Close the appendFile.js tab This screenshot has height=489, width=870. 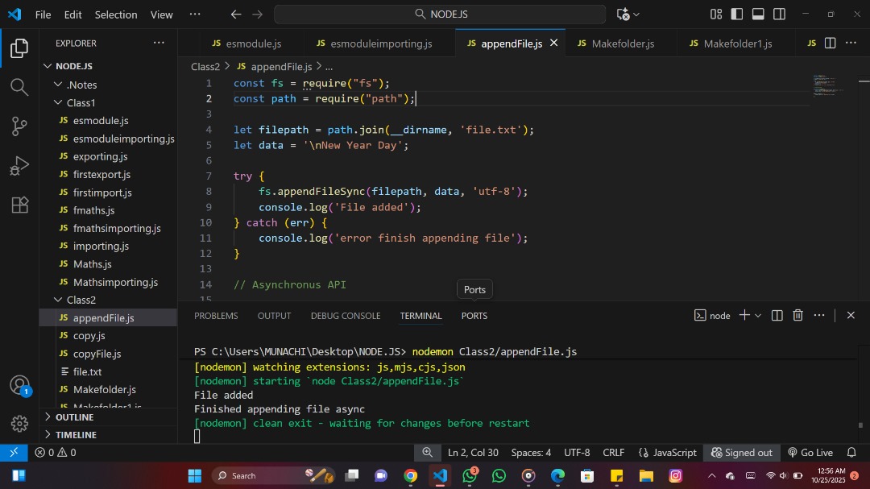[x=553, y=43]
